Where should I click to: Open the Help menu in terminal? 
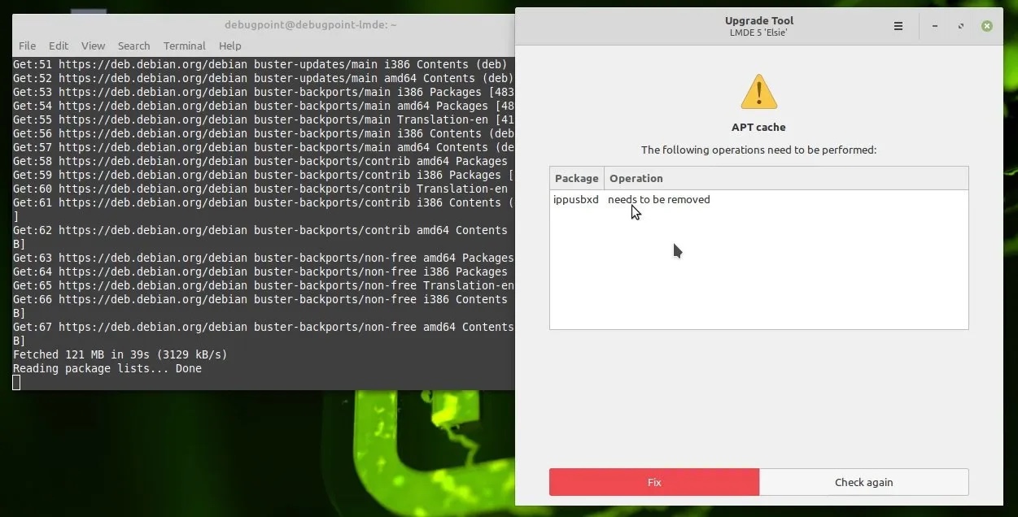230,46
